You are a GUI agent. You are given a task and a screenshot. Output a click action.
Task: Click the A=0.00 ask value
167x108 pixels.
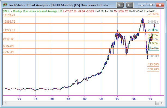pyautogui.click(x=109, y=11)
